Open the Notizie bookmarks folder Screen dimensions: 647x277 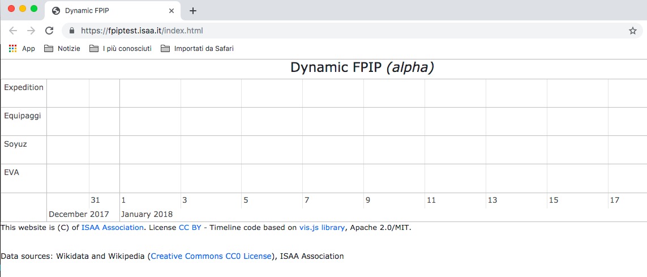click(62, 49)
